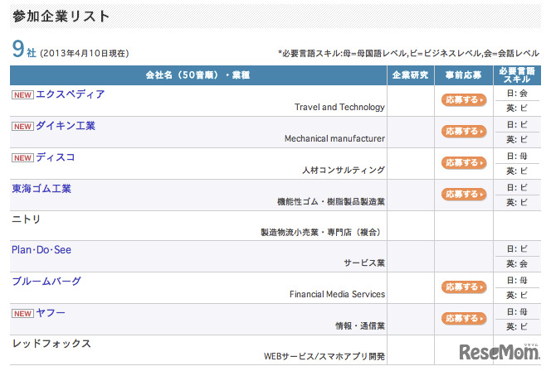Click the (2013年4月10日現在) date text
This screenshot has width=551, height=371.
coord(85,53)
